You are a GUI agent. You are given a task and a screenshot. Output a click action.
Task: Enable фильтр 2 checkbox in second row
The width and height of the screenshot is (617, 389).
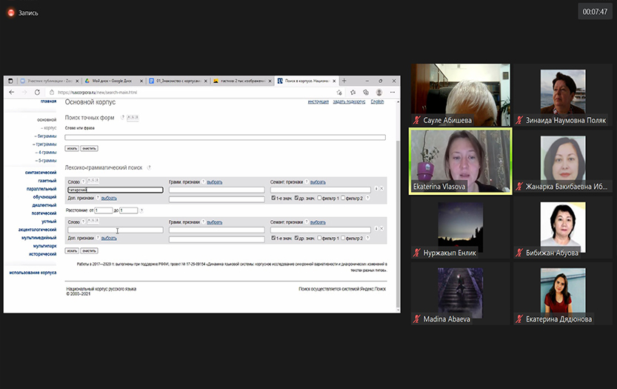click(x=343, y=238)
